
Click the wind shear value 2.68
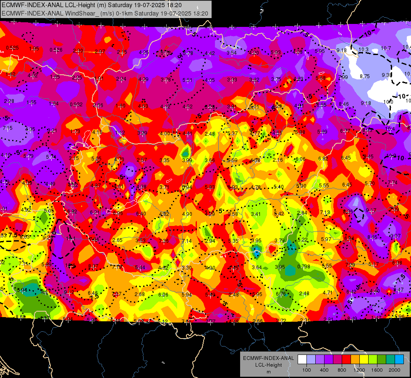click(x=140, y=294)
